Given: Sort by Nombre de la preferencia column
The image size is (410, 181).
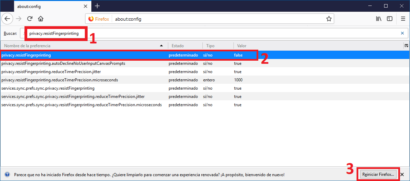Looking at the screenshot, I should coord(84,46).
